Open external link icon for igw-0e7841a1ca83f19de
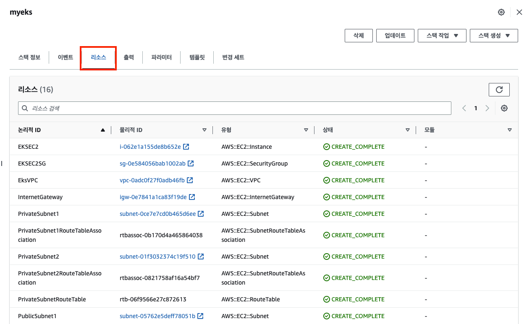This screenshot has height=324, width=524. click(192, 197)
